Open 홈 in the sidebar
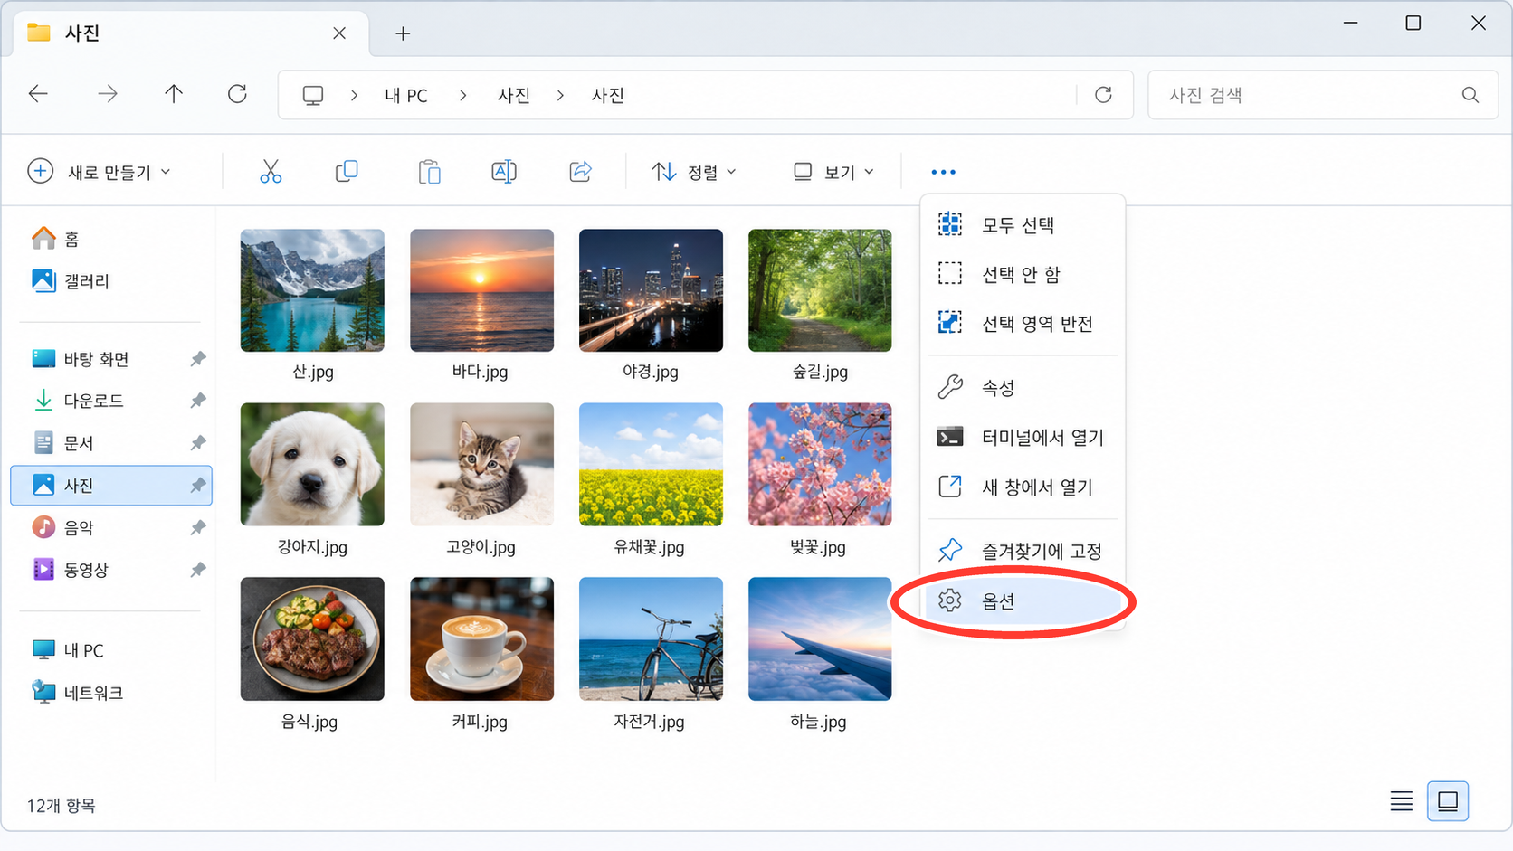Screen dimensions: 1513x851 point(56,239)
